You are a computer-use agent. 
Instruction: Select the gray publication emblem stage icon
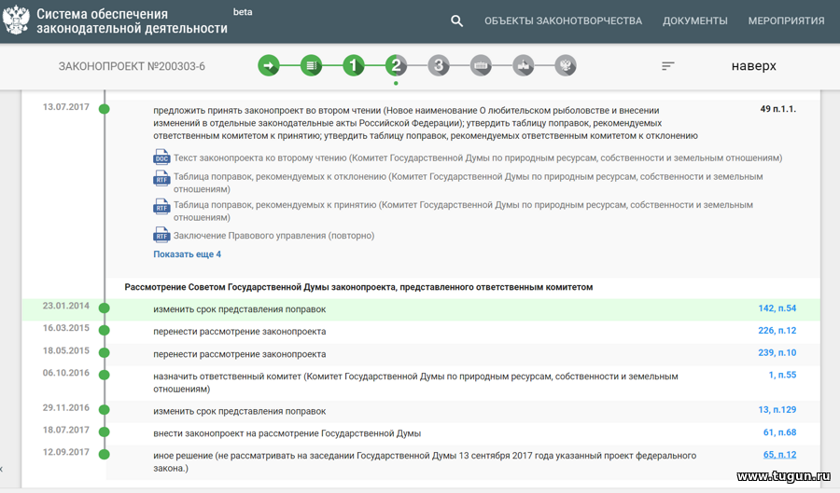click(566, 66)
